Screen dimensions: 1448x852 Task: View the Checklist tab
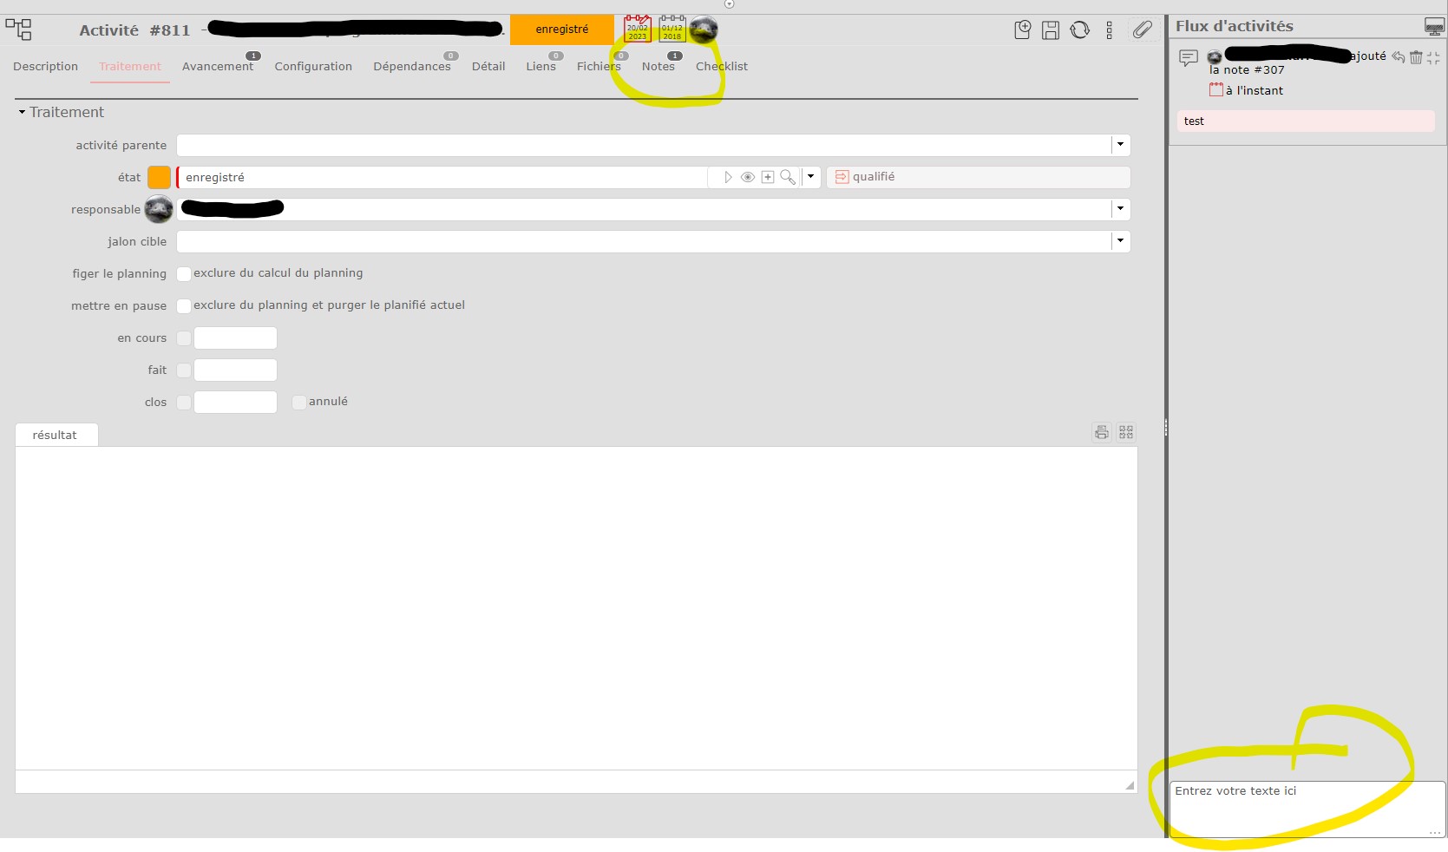(x=722, y=67)
